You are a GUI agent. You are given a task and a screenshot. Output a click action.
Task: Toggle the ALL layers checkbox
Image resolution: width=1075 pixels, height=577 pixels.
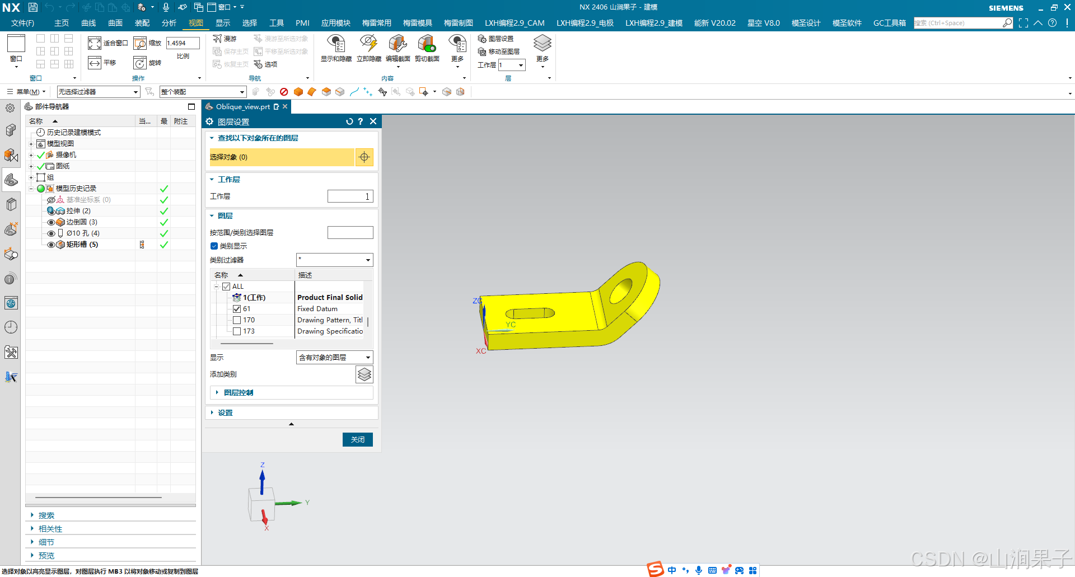pyautogui.click(x=226, y=287)
